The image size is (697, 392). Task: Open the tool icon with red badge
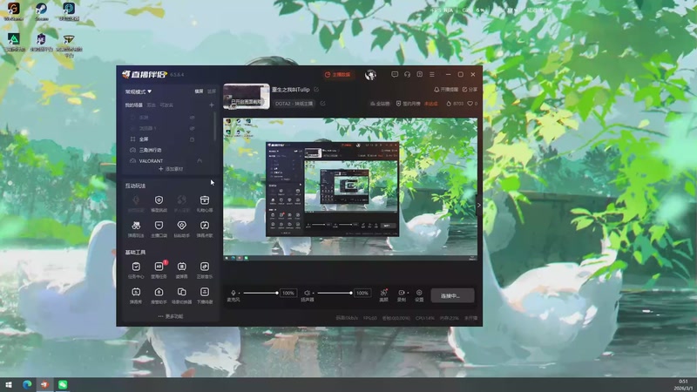click(159, 270)
